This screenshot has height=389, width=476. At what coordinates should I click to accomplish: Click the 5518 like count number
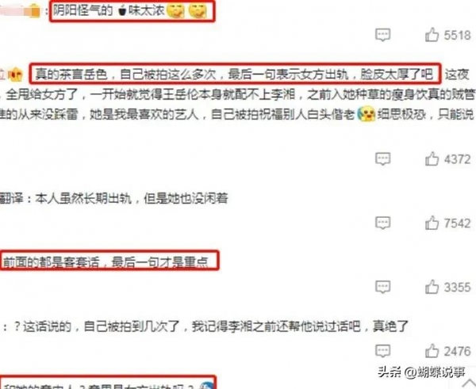(x=457, y=35)
